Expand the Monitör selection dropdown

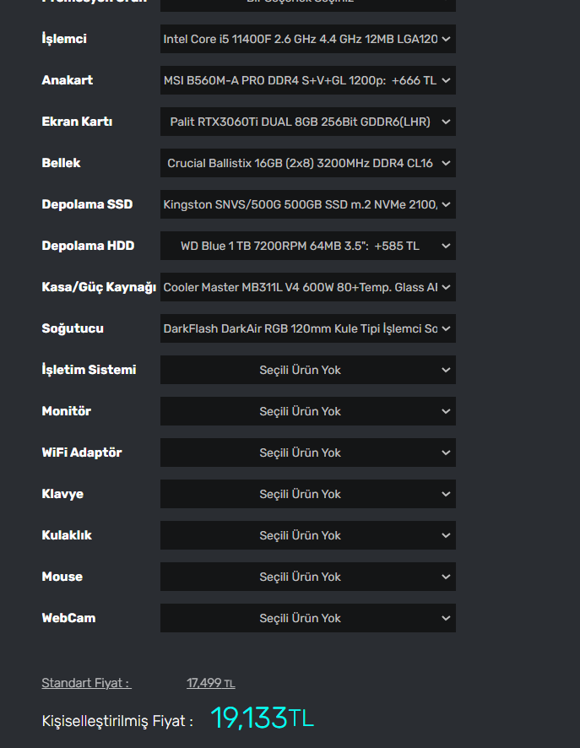[x=307, y=411]
